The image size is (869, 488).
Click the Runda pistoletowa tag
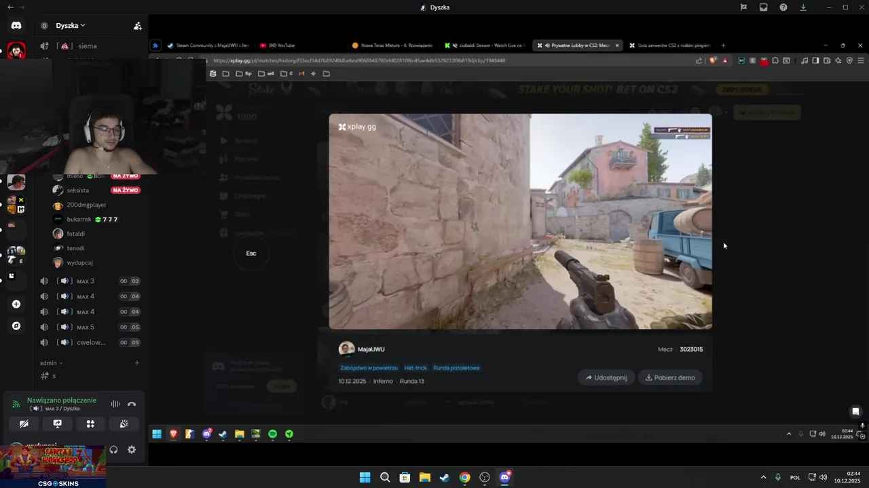pos(456,368)
